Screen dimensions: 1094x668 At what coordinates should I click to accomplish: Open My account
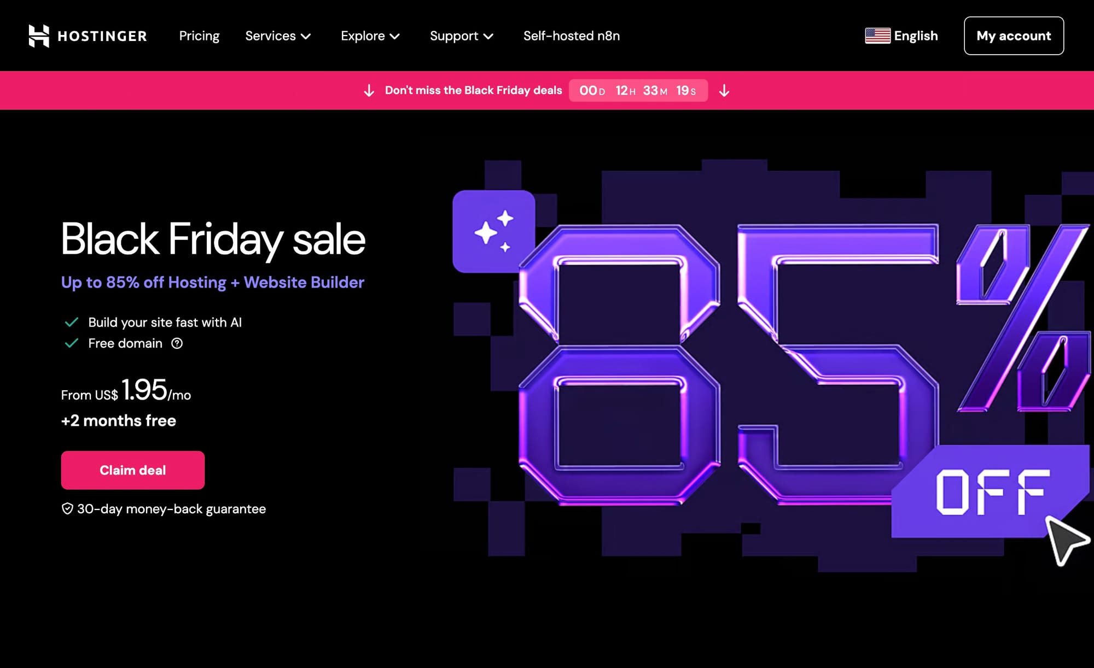tap(1014, 36)
